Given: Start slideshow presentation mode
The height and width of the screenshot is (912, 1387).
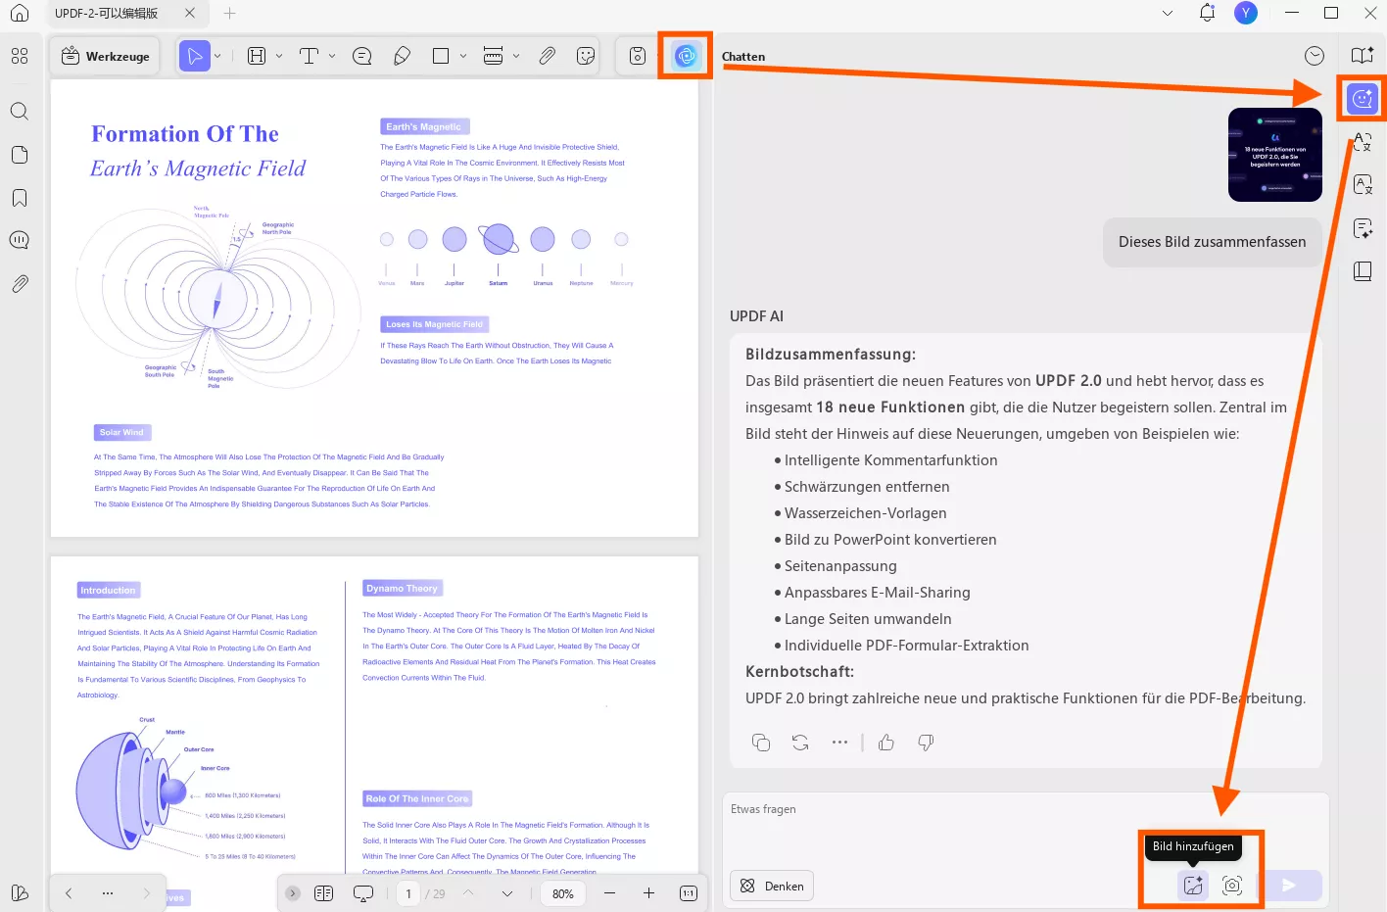Looking at the screenshot, I should click(363, 893).
